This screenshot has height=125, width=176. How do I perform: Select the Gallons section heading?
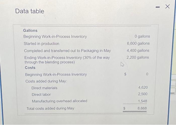pos(30,30)
